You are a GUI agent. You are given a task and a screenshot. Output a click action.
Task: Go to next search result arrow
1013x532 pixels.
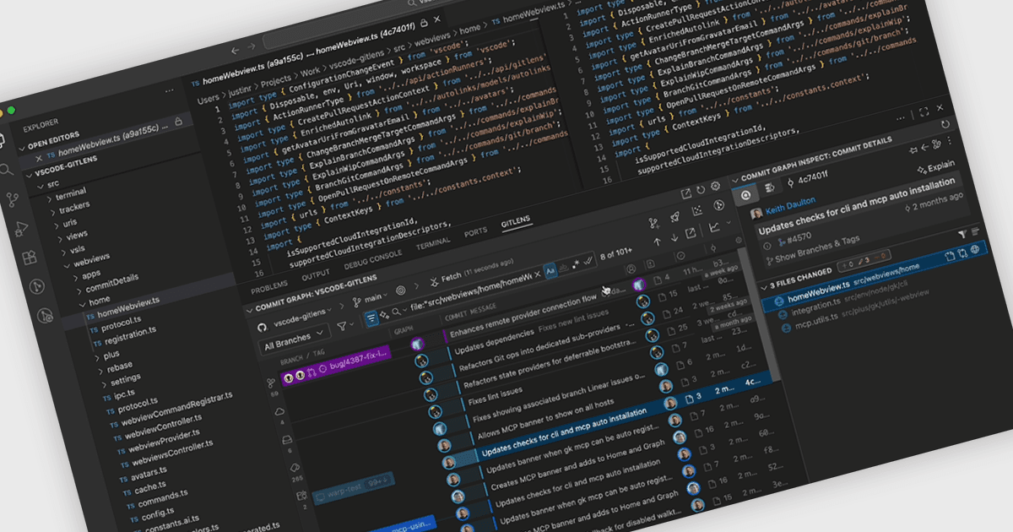tap(674, 237)
